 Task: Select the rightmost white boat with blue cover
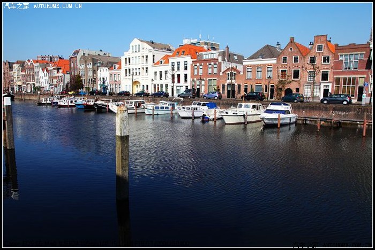tap(279, 114)
